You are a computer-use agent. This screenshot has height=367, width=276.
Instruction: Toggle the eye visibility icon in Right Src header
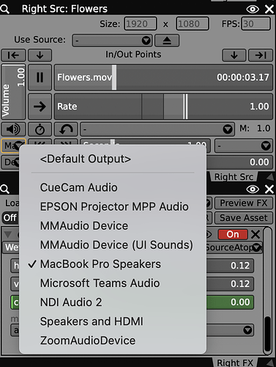point(253,10)
